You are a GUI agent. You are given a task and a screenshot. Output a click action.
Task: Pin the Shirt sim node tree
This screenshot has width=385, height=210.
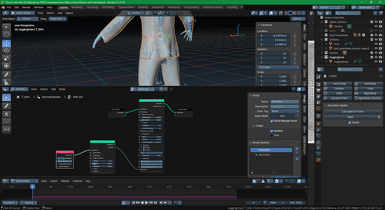[171, 89]
